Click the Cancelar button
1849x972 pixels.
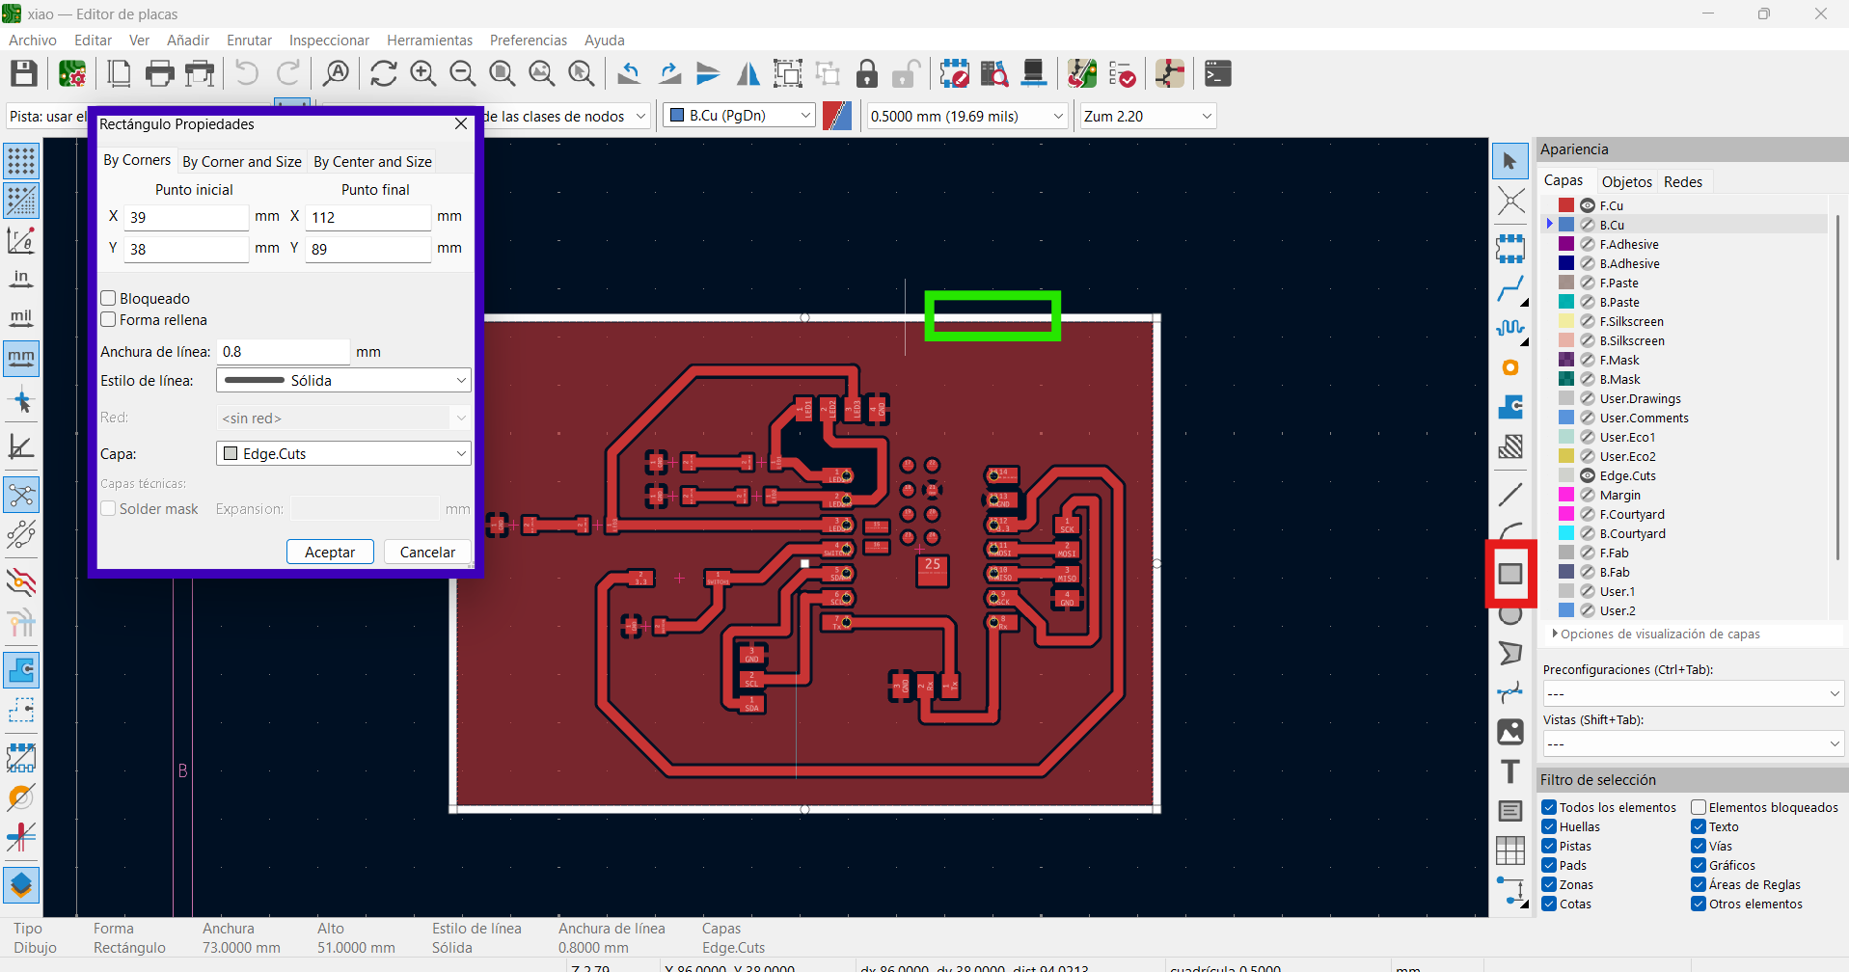click(427, 552)
